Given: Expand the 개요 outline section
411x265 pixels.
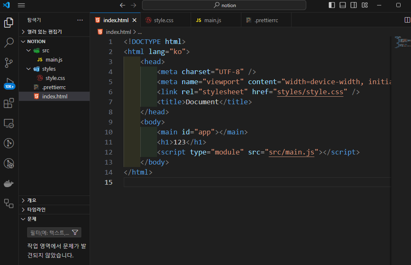Looking at the screenshot, I should tap(54, 201).
